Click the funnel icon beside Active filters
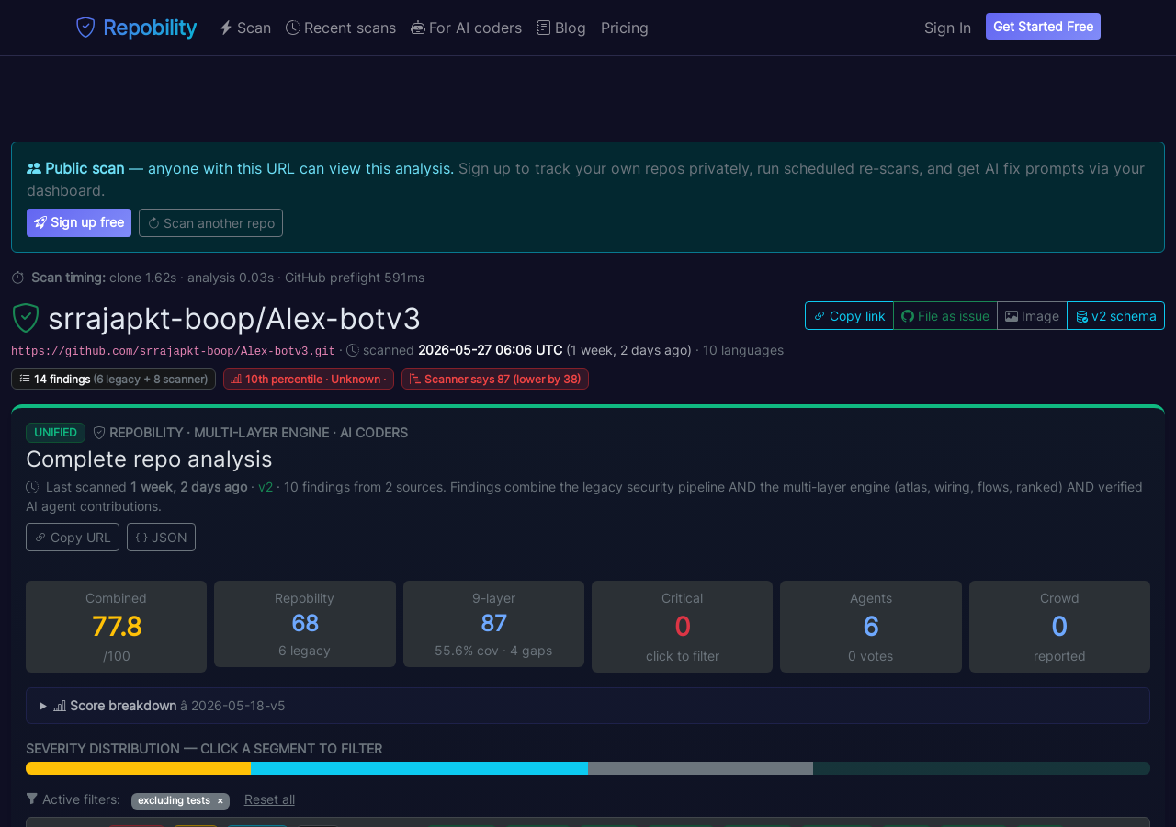This screenshot has height=827, width=1176. coord(32,799)
